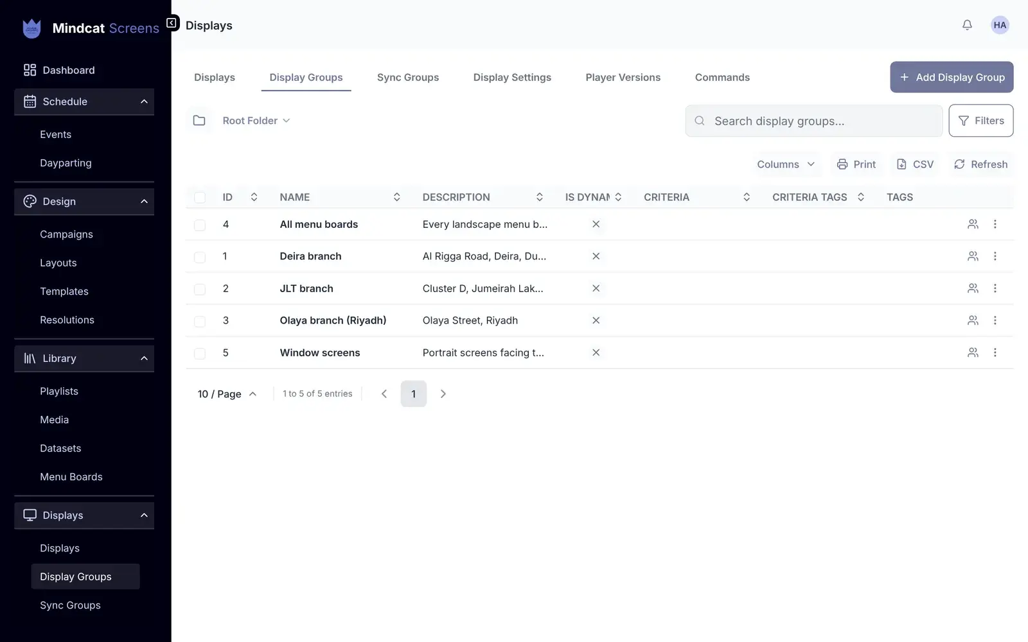1028x642 pixels.
Task: Go to next page arrow in pagination
Action: pos(443,394)
